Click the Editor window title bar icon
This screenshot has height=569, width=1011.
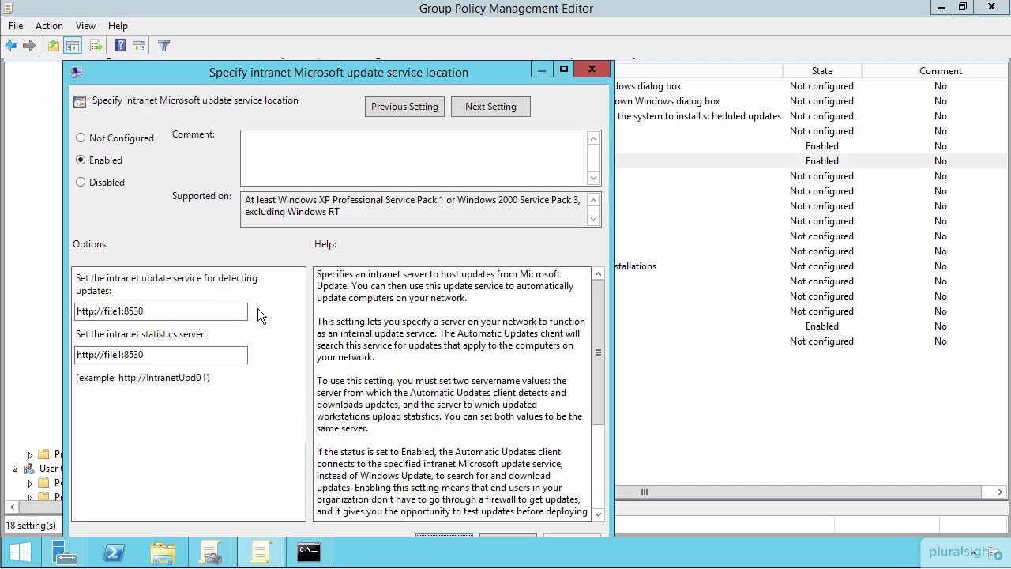(x=9, y=9)
